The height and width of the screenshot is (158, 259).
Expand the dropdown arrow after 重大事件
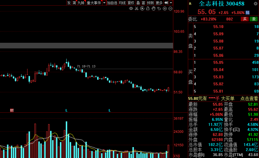click(104, 3)
